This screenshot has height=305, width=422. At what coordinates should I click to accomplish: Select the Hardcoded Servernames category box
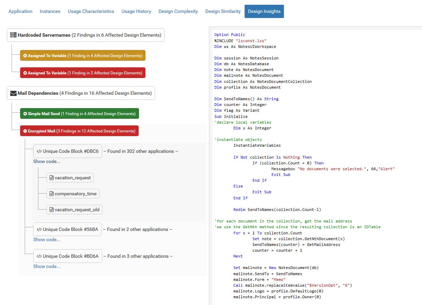[x=85, y=35]
